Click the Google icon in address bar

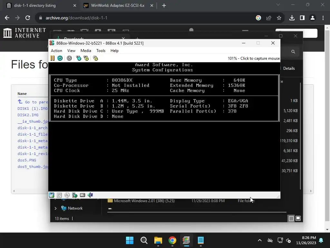click(x=258, y=18)
